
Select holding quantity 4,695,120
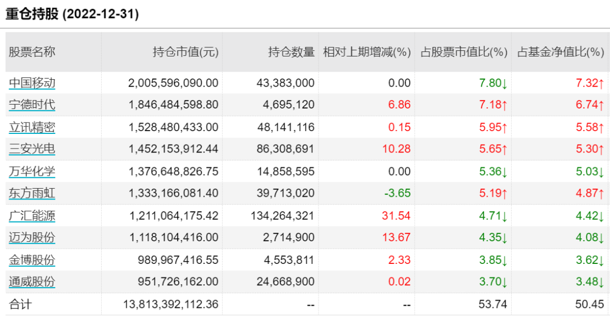click(x=289, y=105)
